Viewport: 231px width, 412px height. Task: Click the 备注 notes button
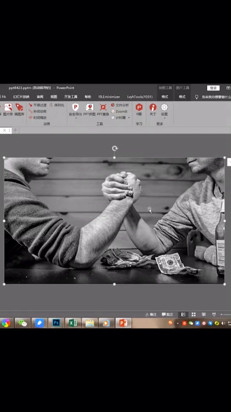[151, 314]
